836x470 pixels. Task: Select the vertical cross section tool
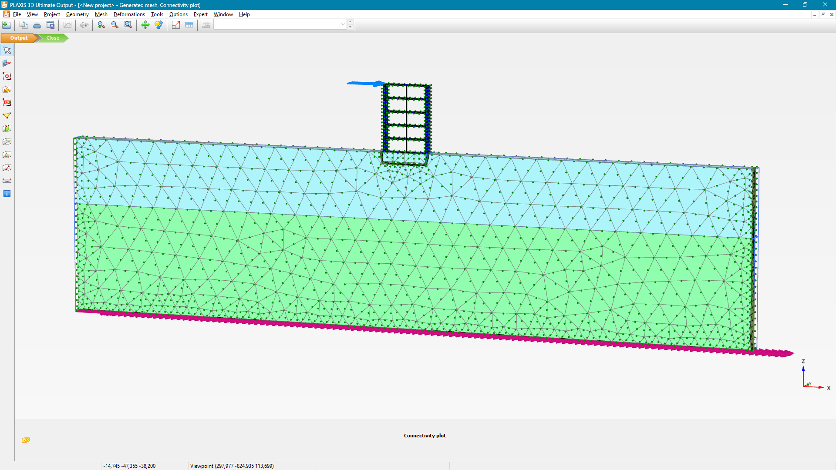point(7,128)
